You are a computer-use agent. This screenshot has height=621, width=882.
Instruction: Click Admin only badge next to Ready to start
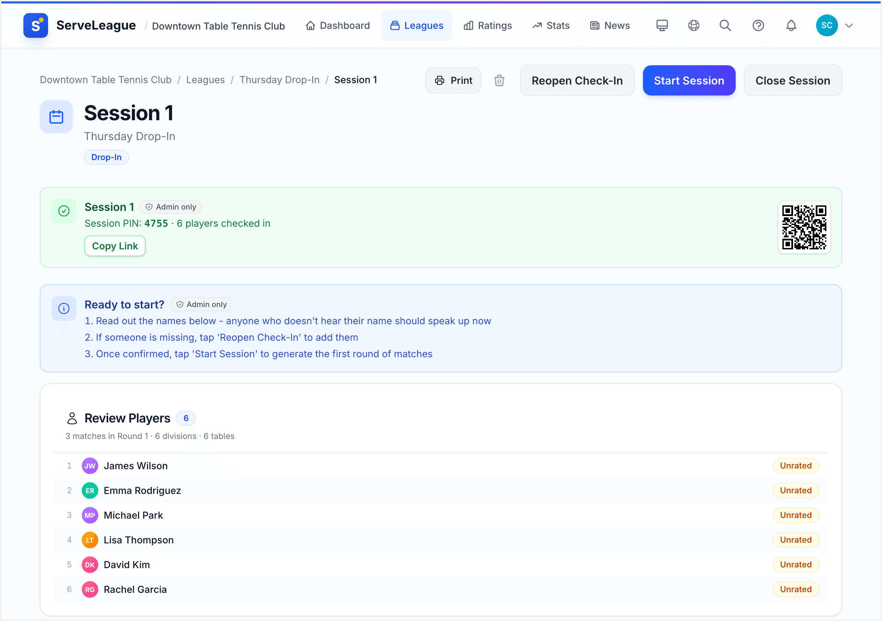click(x=202, y=304)
